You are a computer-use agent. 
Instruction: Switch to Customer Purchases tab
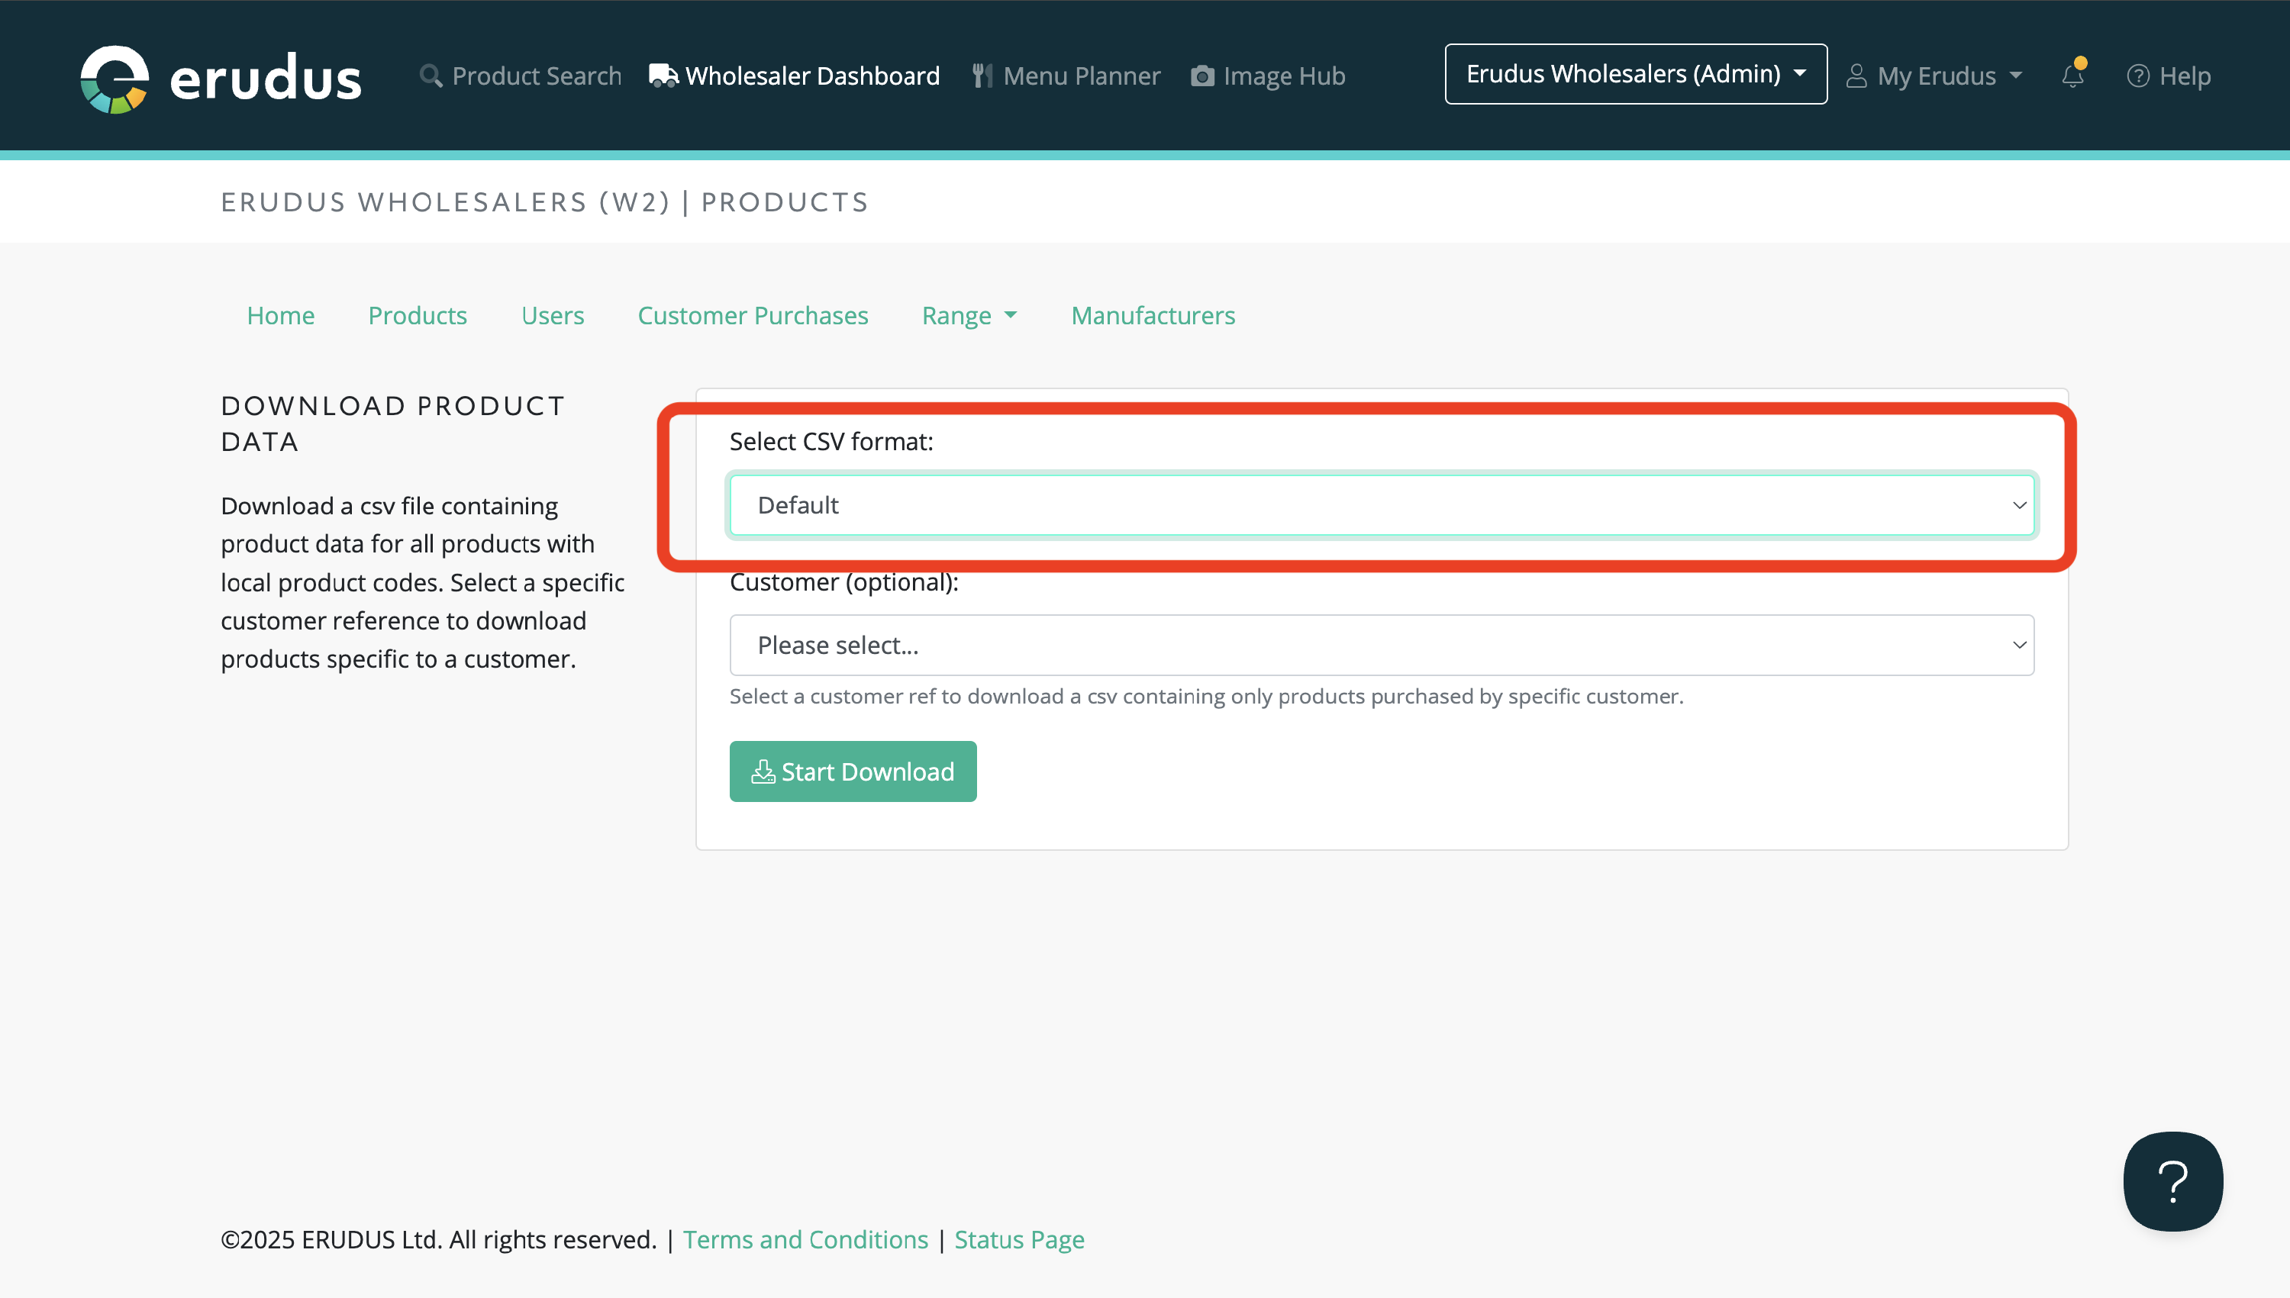point(752,316)
